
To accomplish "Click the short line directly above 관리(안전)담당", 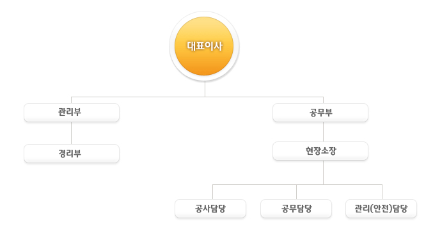I will pyautogui.click(x=382, y=192).
